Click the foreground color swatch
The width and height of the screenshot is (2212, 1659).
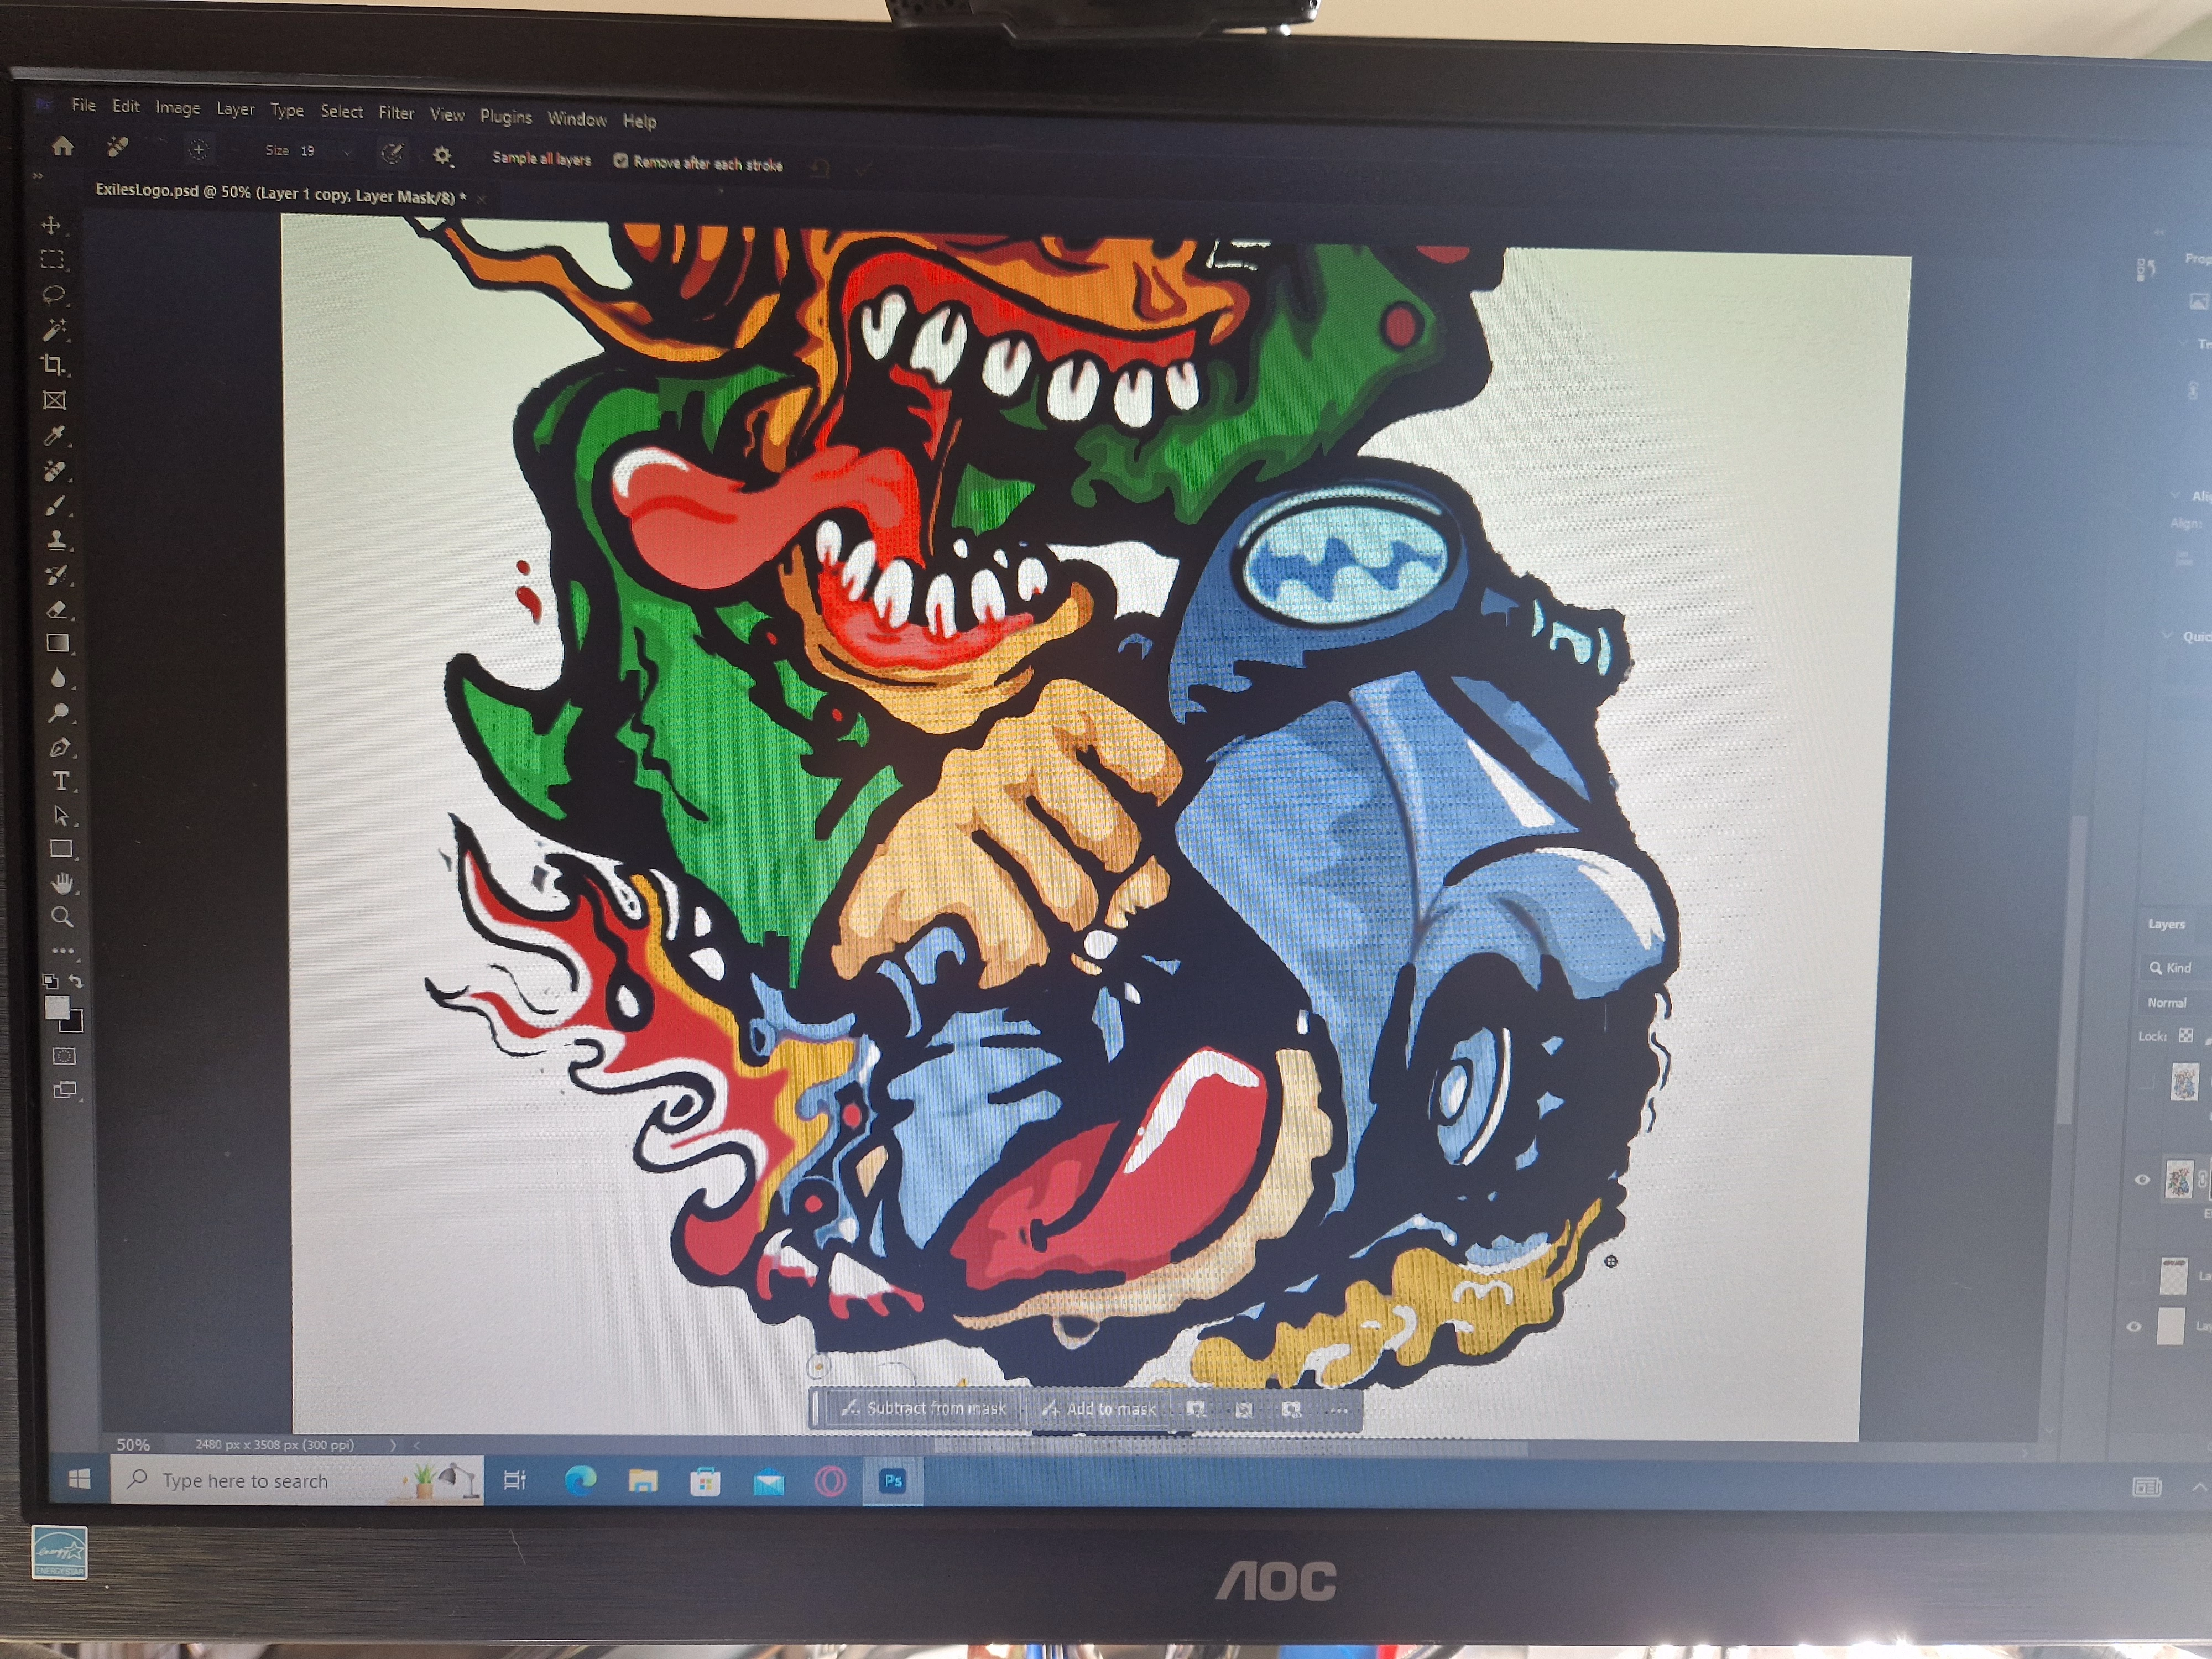tap(57, 1007)
